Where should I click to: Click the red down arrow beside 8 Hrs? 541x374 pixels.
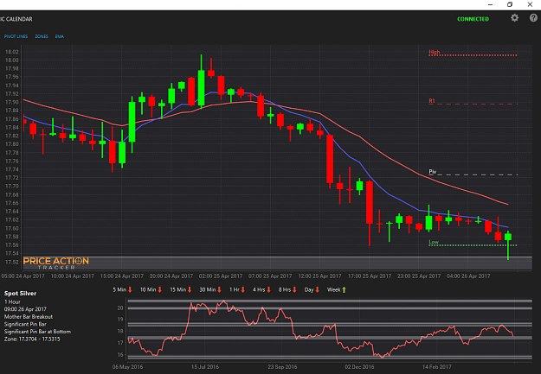[x=294, y=290]
